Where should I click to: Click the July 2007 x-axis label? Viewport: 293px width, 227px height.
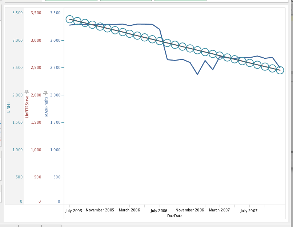pos(249,211)
